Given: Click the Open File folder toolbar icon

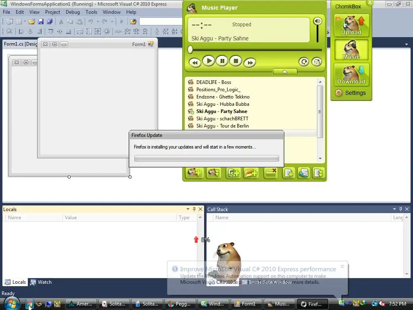Looking at the screenshot, I should point(32,21).
